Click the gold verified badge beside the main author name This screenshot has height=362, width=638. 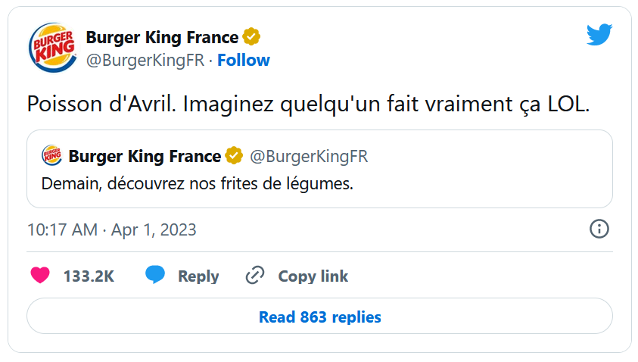[x=251, y=37]
